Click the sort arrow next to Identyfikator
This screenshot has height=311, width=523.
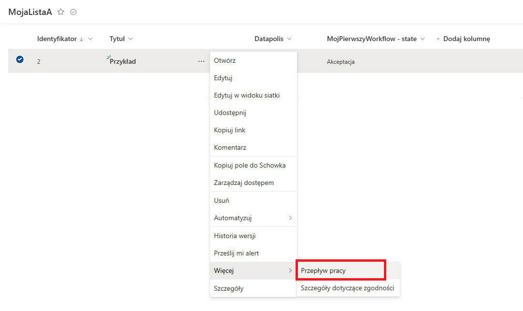coord(81,39)
